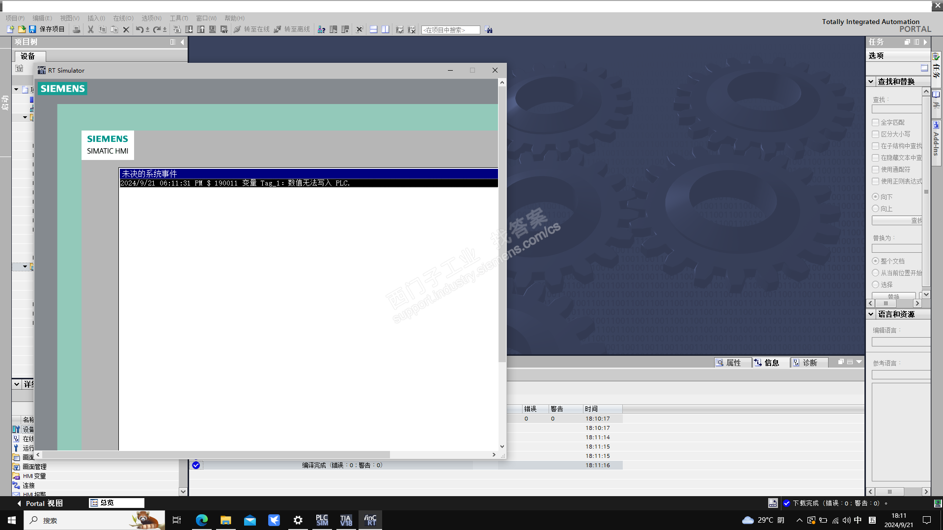This screenshot has width=943, height=530.
Task: Click the Download to device icon
Action: [189, 29]
